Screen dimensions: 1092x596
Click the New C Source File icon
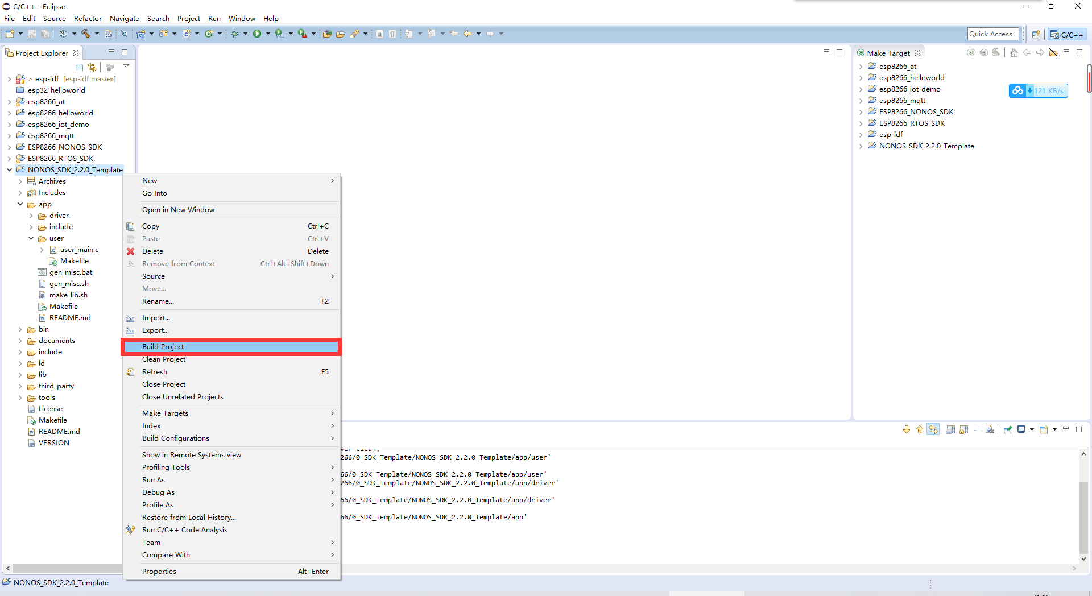186,34
